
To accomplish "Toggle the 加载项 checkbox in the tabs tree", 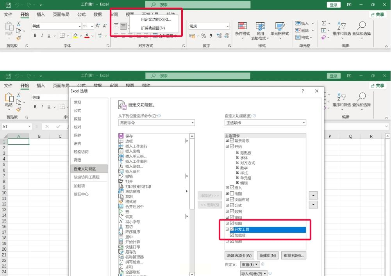I will click(232, 235).
